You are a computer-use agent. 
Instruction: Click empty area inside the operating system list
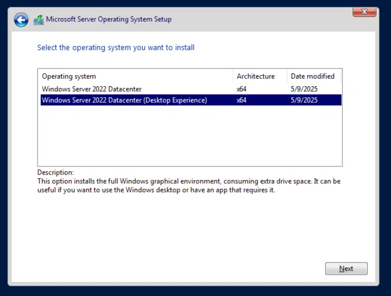pyautogui.click(x=189, y=136)
